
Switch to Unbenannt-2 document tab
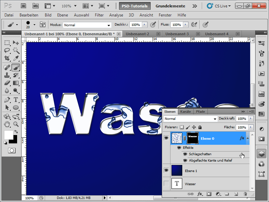(x=138, y=34)
